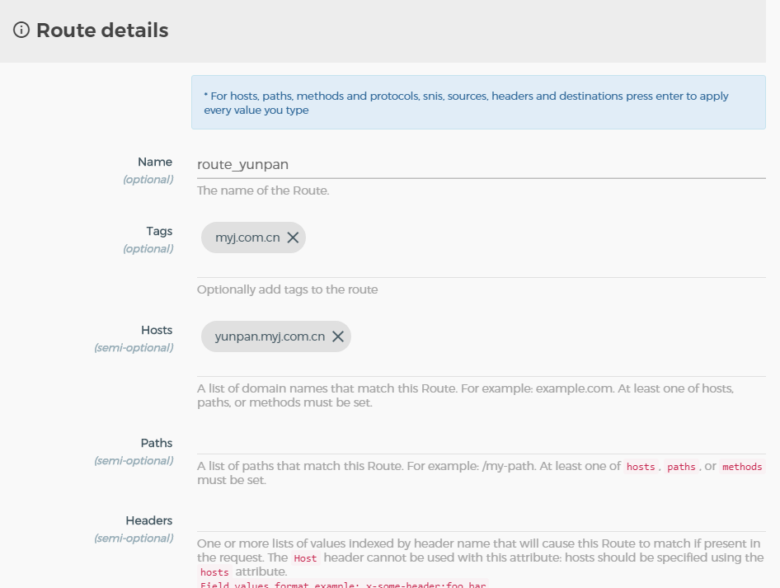Click the red 'Host' code keyword
This screenshot has width=780, height=588.
(x=305, y=558)
